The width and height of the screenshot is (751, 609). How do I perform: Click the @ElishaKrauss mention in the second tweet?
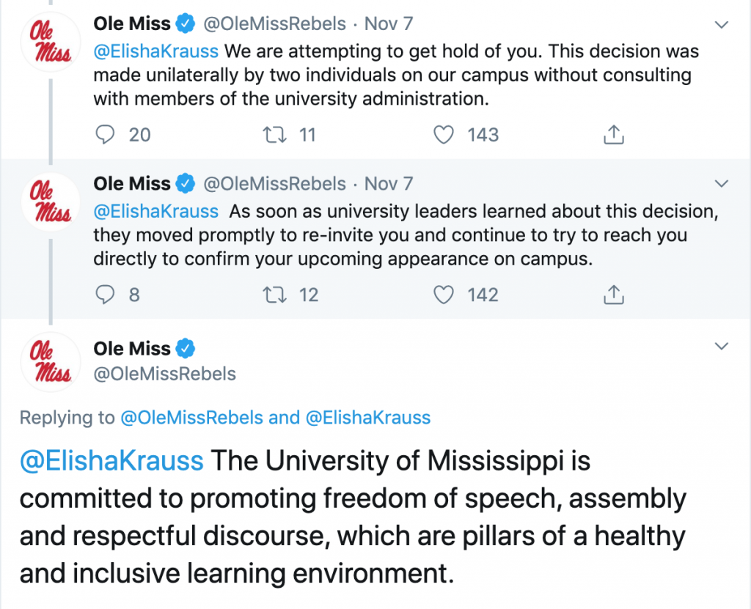(155, 212)
